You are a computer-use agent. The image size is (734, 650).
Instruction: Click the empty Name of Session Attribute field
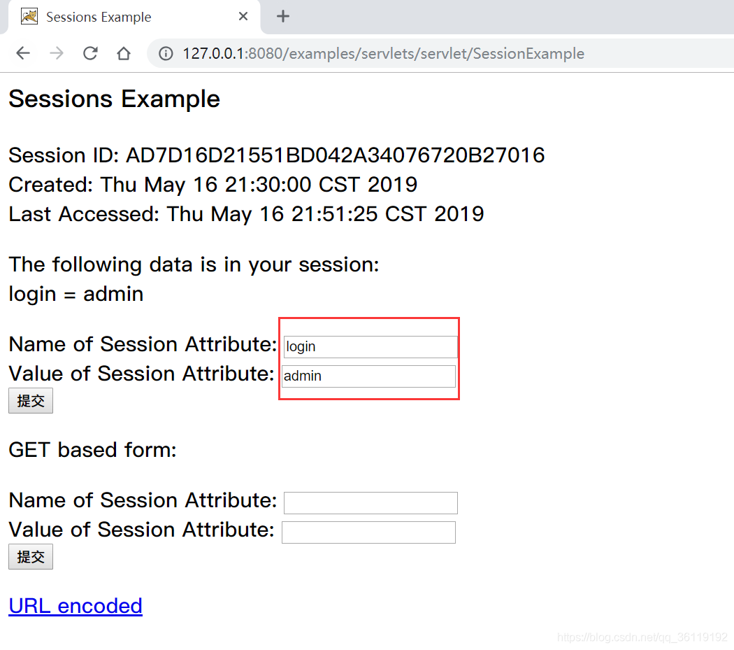pos(370,502)
